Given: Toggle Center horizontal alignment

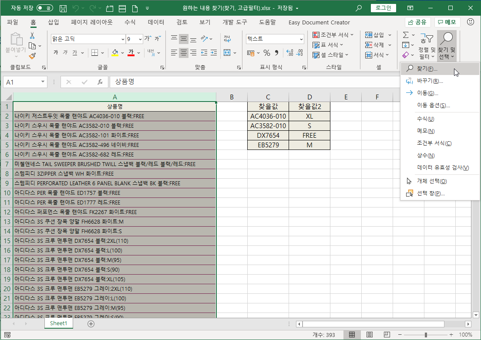Looking at the screenshot, I should coord(183,53).
